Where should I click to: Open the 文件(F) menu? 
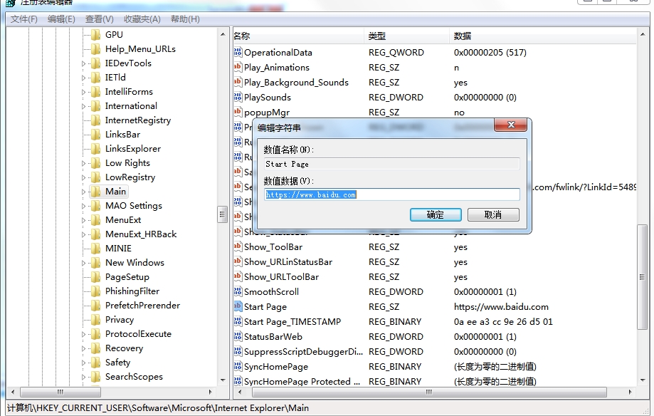(23, 19)
